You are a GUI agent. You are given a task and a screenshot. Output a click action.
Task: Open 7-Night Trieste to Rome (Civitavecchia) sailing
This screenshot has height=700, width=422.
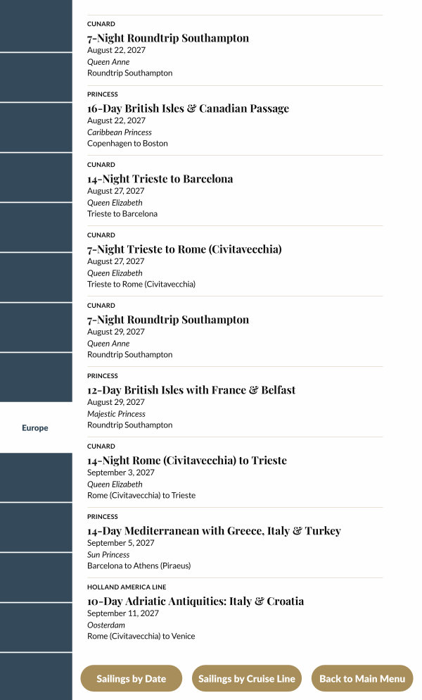pos(184,249)
